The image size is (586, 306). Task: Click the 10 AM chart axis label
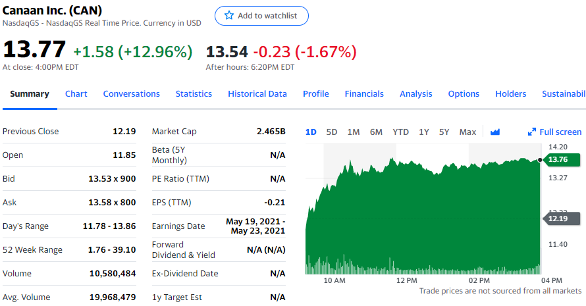[334, 280]
